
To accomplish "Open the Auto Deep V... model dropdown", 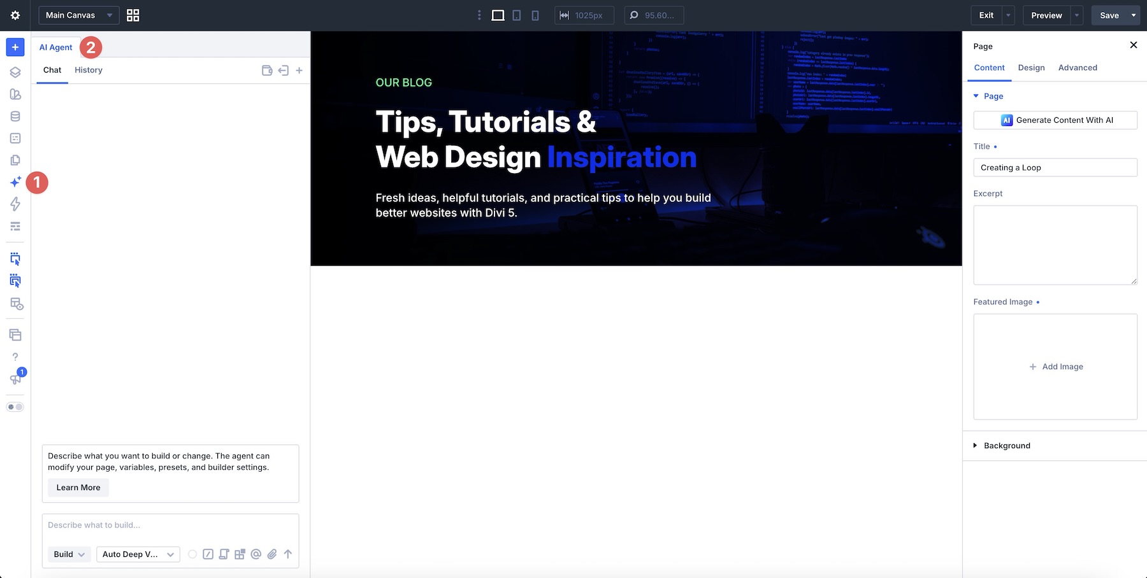I will tap(138, 554).
